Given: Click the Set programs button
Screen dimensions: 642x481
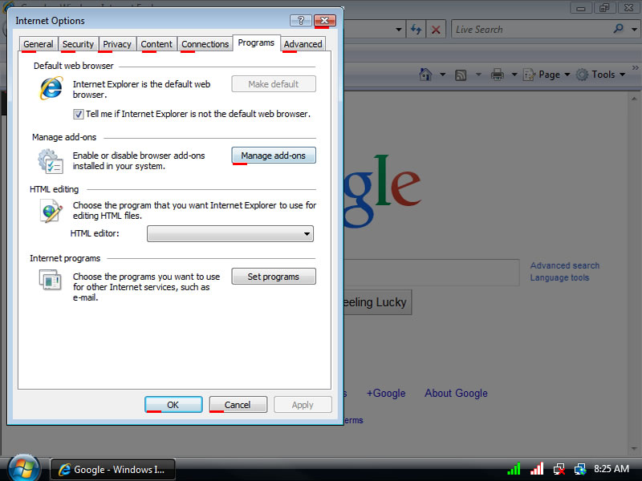Looking at the screenshot, I should point(273,277).
